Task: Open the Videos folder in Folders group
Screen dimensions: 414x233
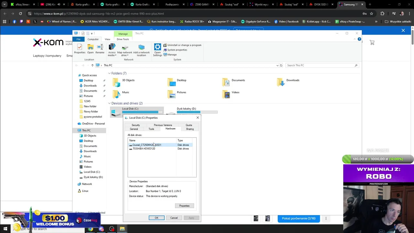Action: point(232,94)
